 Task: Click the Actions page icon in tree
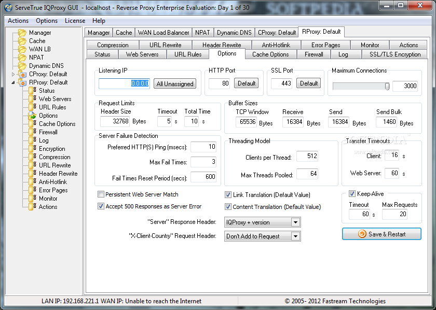click(32, 207)
